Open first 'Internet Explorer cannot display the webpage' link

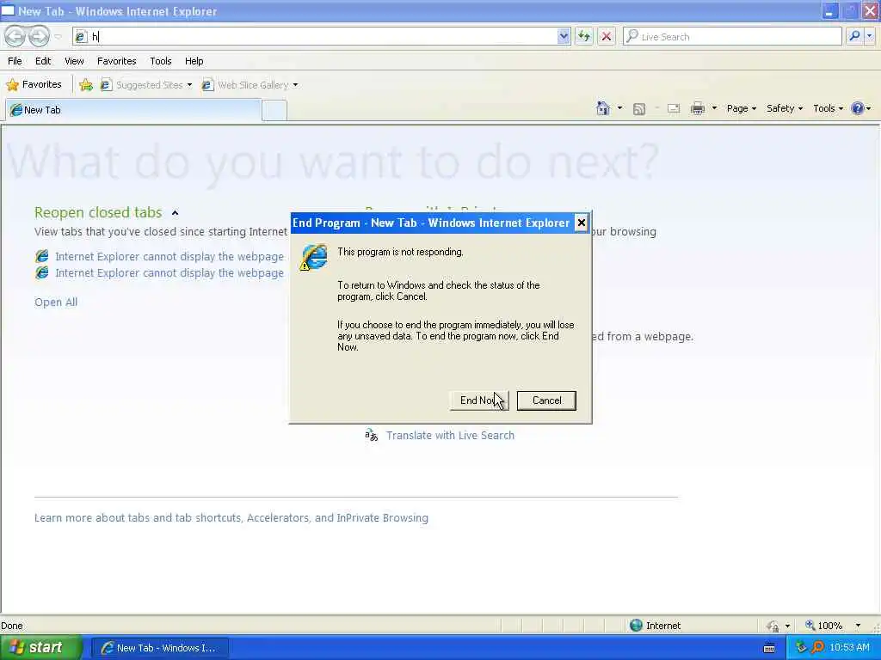169,256
